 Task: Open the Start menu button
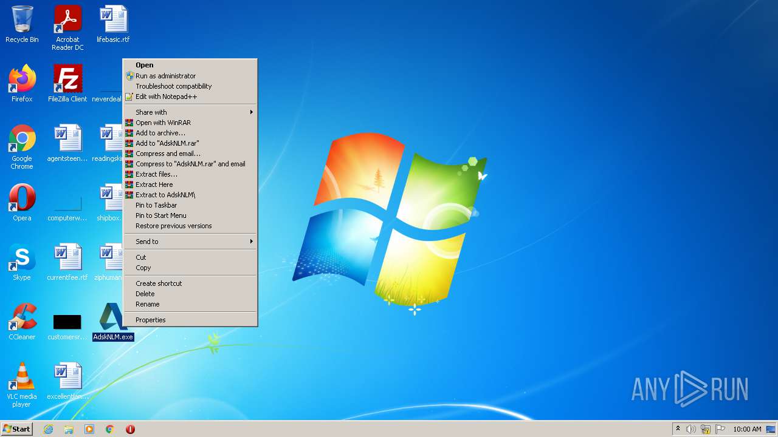coord(16,429)
